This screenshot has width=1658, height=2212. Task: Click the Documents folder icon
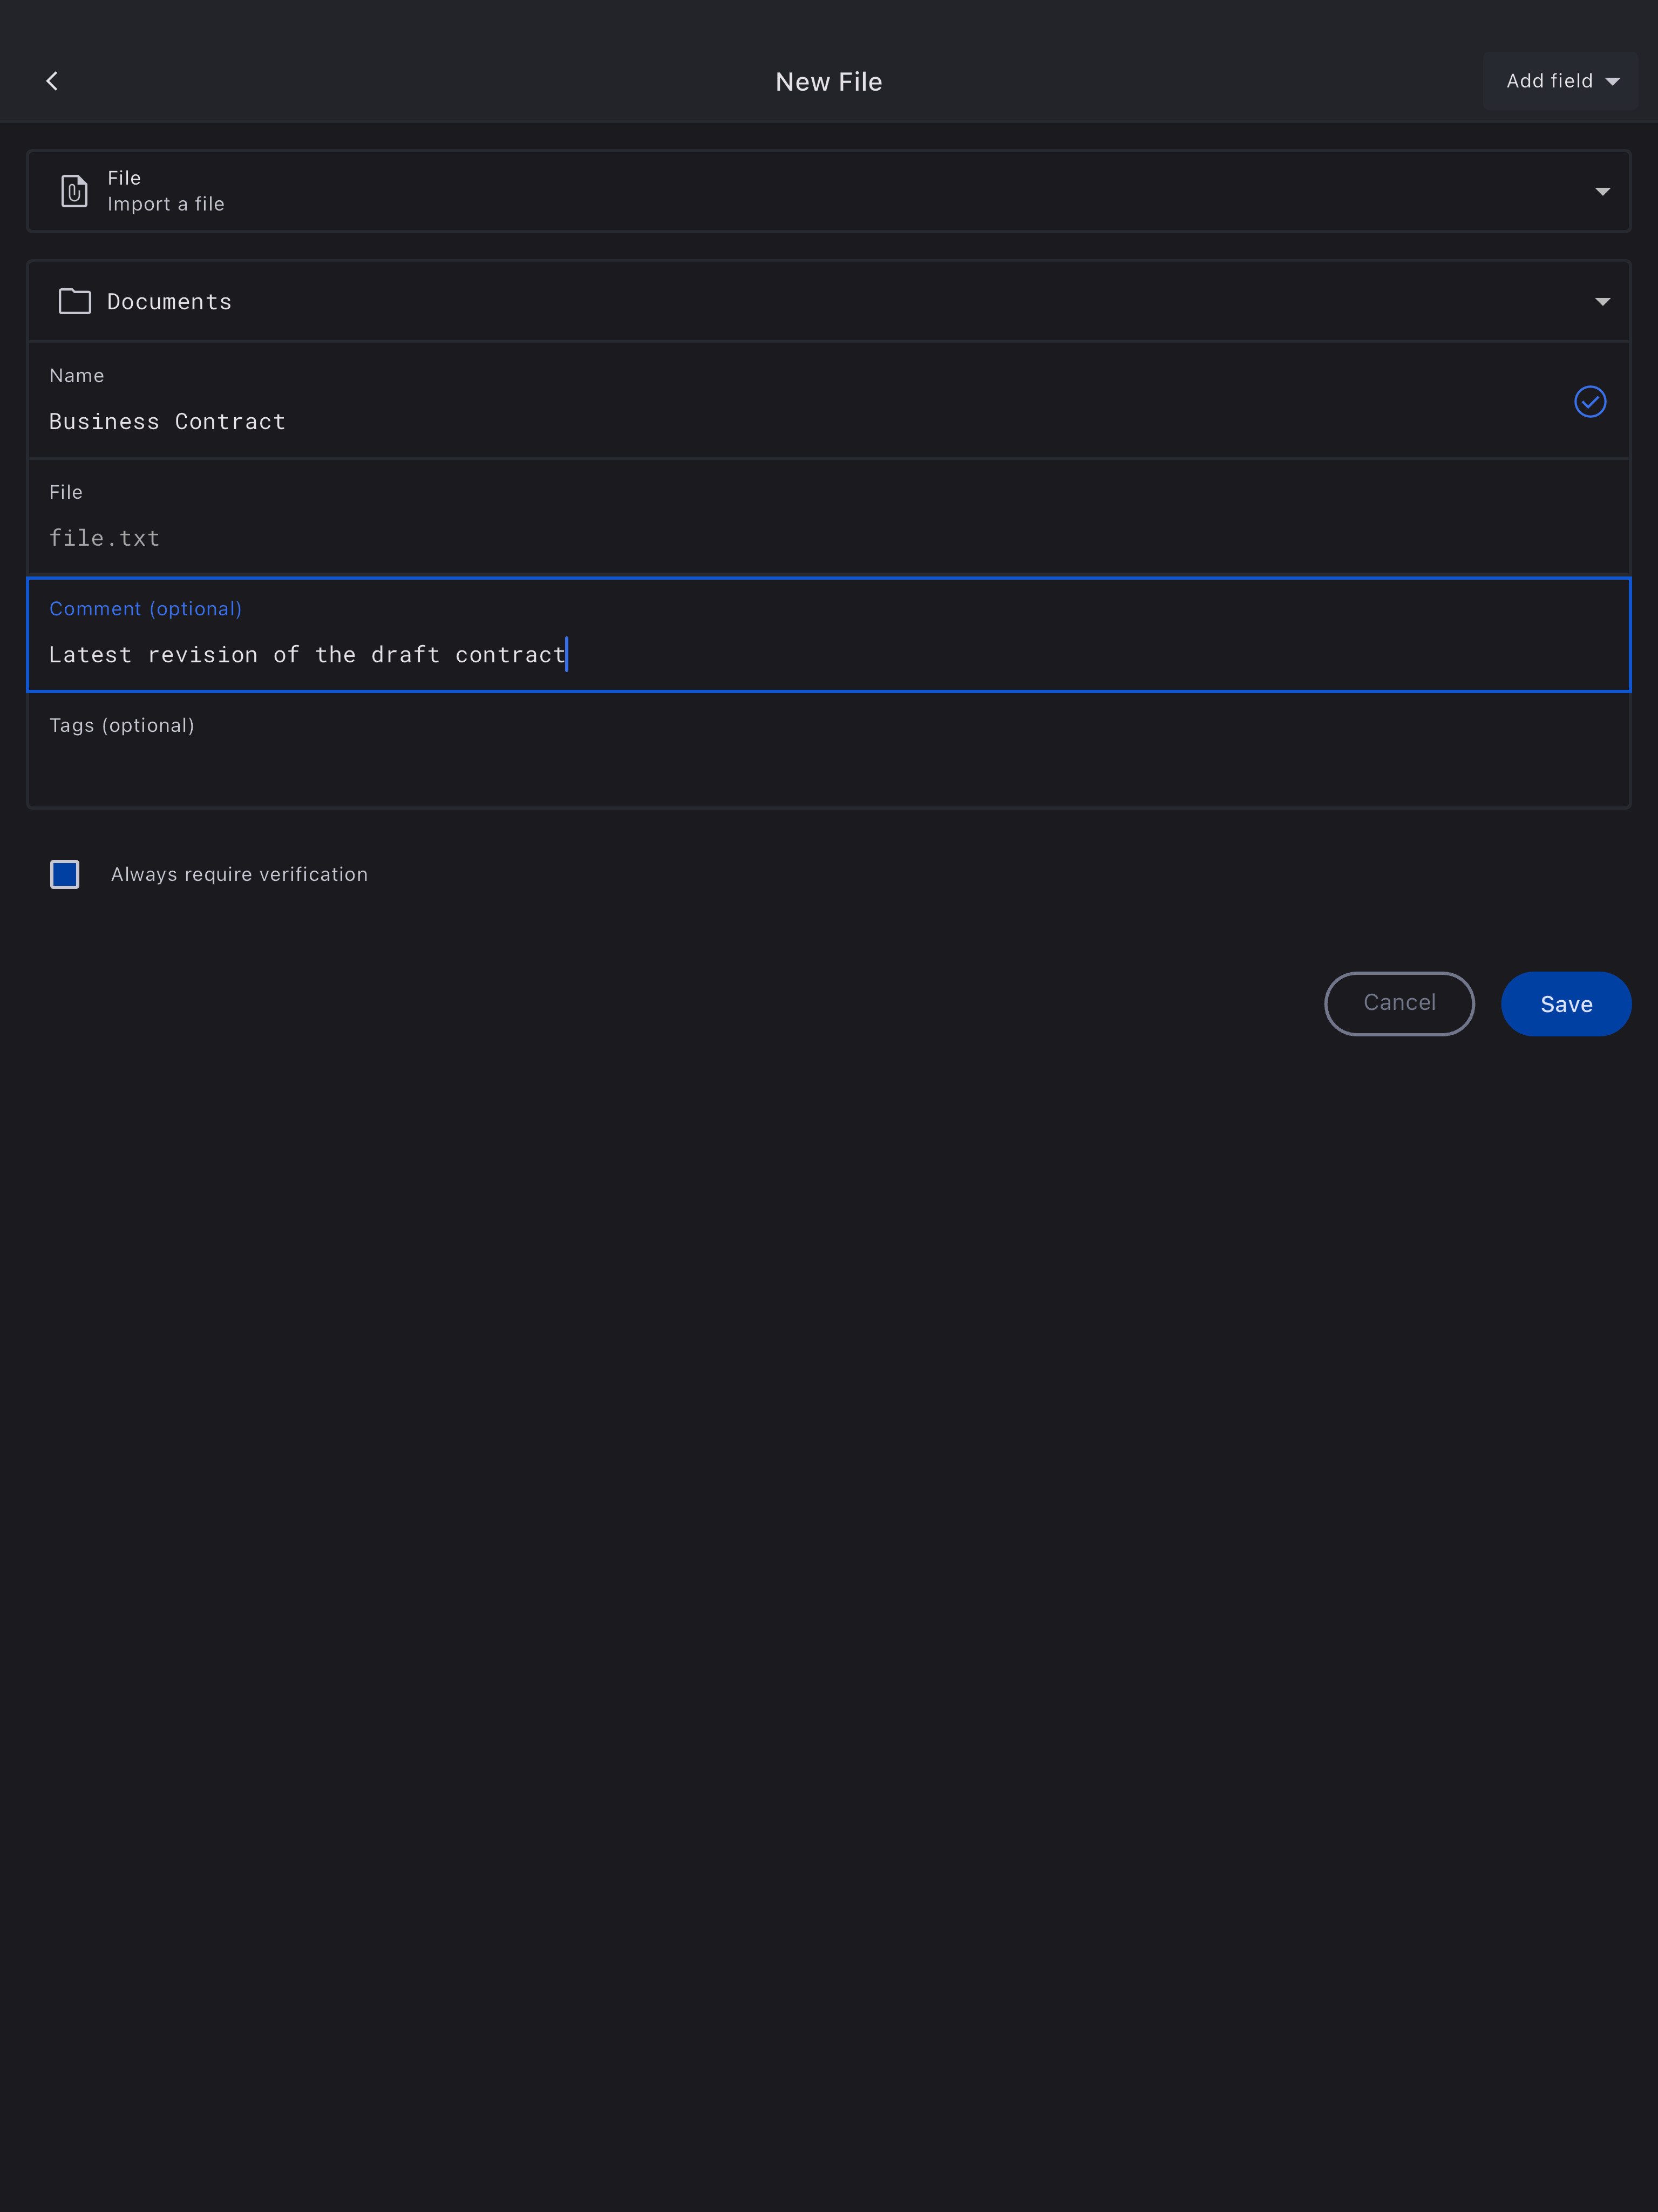(x=75, y=301)
